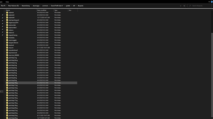Go to SteamLibrary in the breadcrumb path

(26, 6)
